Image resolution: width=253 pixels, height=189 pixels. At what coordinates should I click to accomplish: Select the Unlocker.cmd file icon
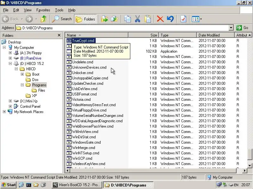pos(69,73)
